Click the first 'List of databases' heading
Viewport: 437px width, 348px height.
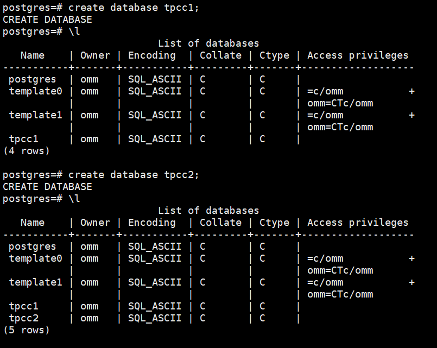coord(208,43)
